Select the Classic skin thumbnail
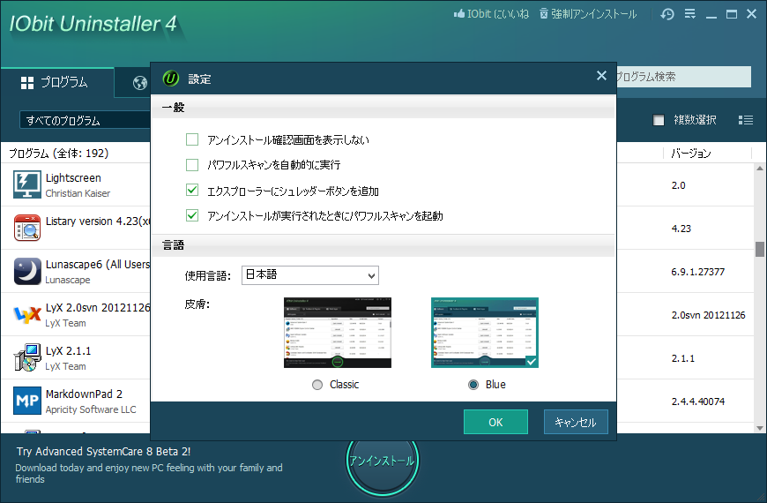Viewport: 767px width, 503px height. point(338,333)
